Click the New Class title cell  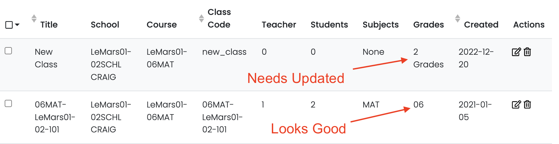[46, 58]
